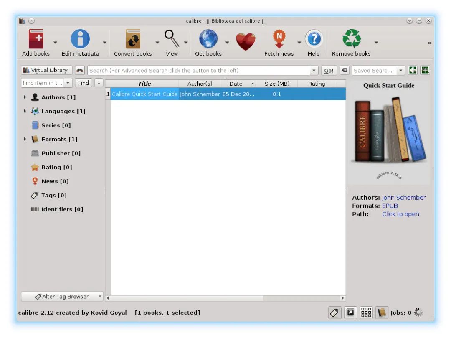Follow the Click to open path link

(400, 214)
